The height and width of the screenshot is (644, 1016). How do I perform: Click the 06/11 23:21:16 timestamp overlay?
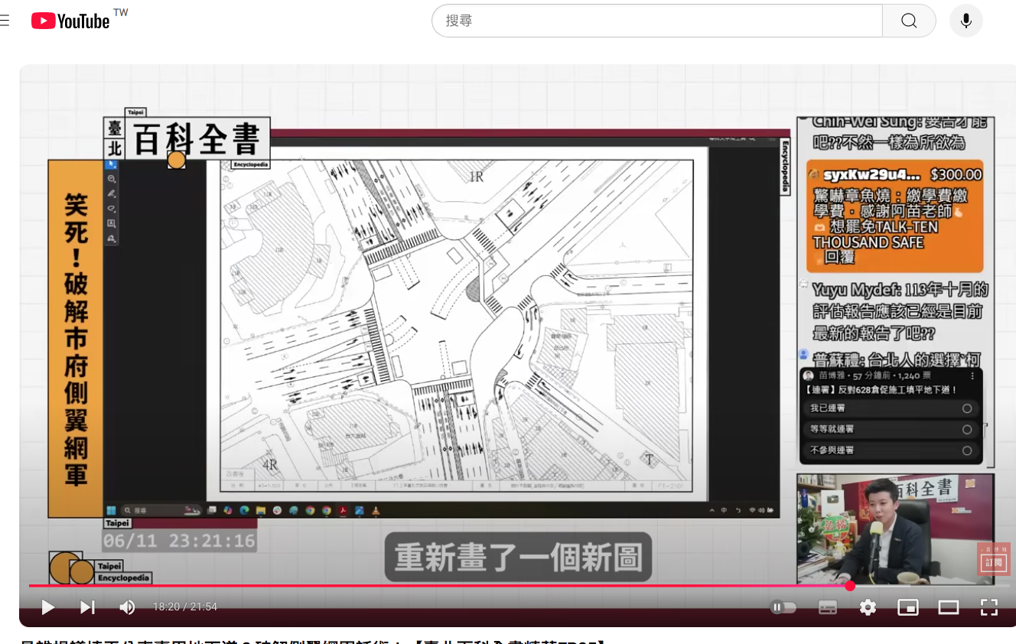[x=179, y=541]
